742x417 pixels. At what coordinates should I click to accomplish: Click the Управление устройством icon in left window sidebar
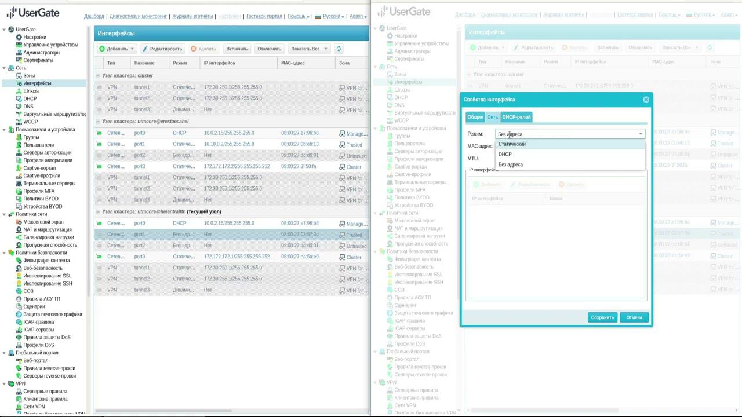tap(19, 45)
